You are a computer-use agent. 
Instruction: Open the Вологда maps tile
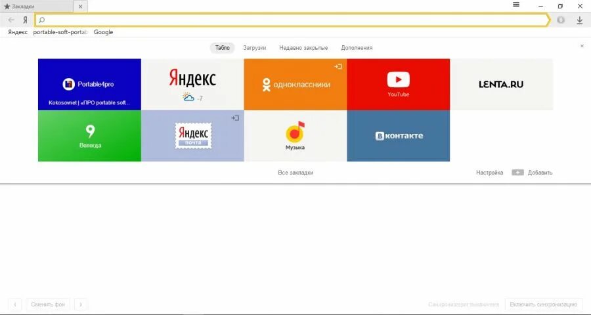coord(89,136)
